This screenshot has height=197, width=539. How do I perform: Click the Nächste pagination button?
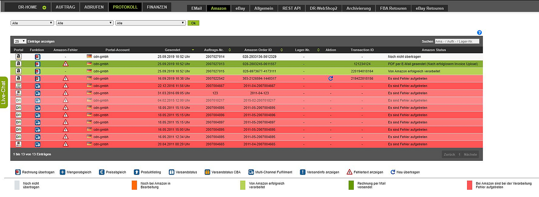[x=471, y=154]
